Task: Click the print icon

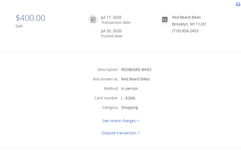Action: (238, 4)
